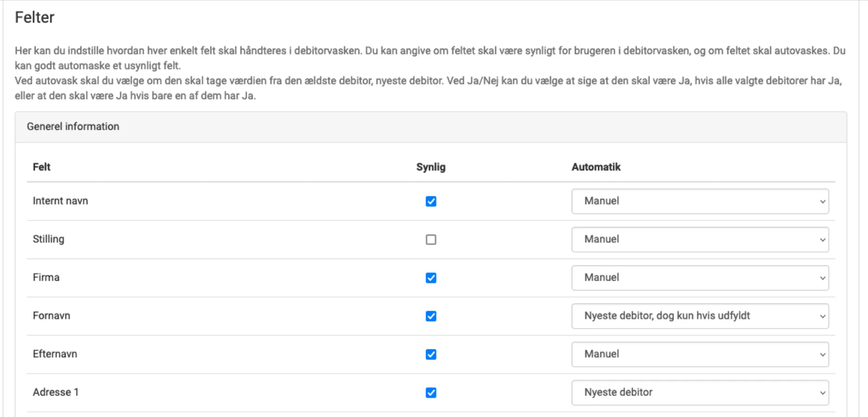Image resolution: width=868 pixels, height=417 pixels.
Task: Open the Firma Automatik dropdown
Action: pyautogui.click(x=700, y=278)
